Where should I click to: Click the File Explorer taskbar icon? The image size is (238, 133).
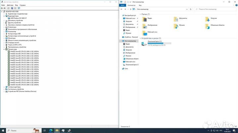coord(57,130)
